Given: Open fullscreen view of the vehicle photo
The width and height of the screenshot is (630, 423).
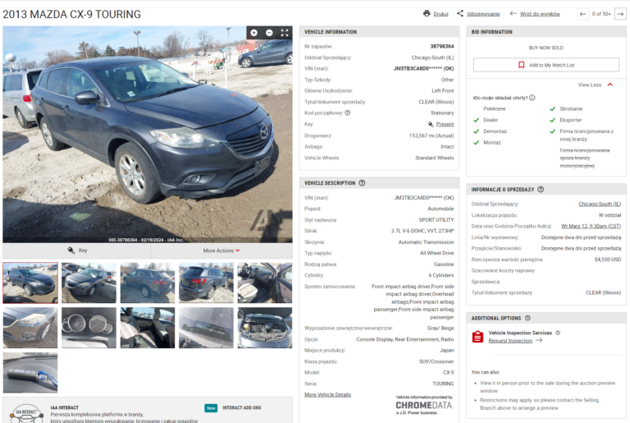Looking at the screenshot, I should click(x=285, y=33).
